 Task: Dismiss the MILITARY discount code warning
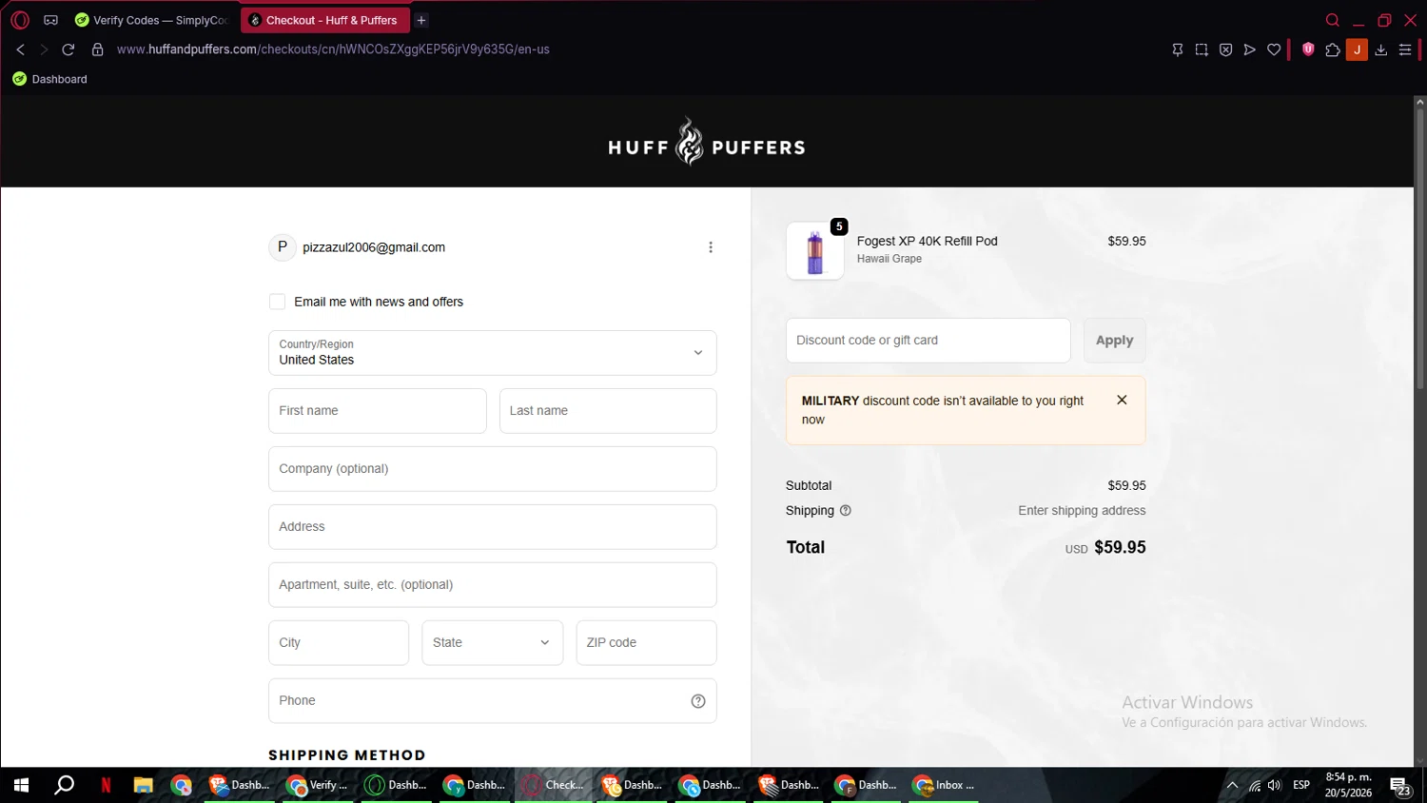point(1122,401)
